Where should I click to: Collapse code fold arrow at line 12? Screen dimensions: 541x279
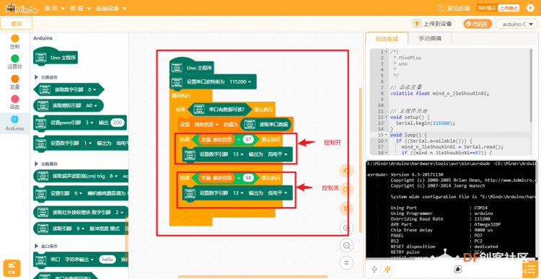click(x=387, y=118)
